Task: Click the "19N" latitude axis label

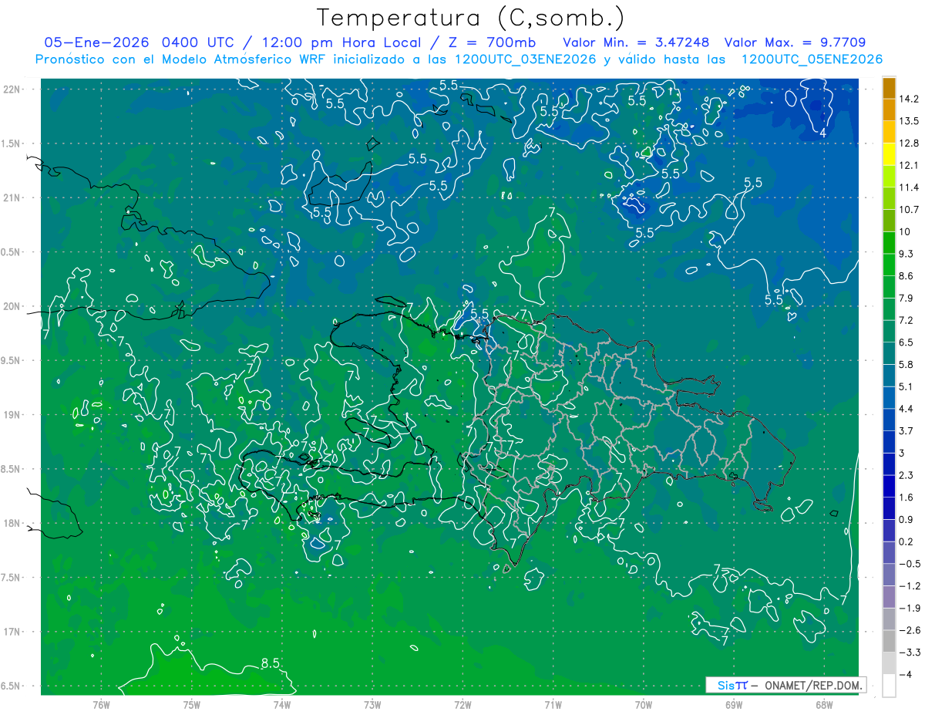Action: (x=13, y=415)
